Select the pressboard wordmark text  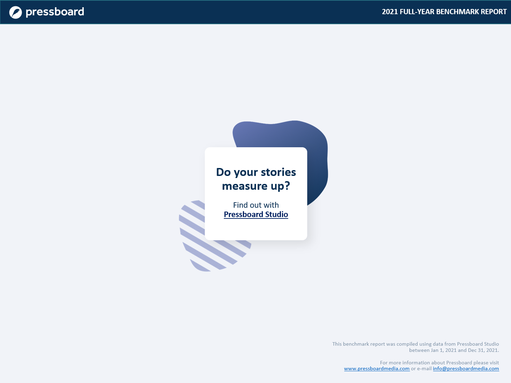tap(55, 12)
